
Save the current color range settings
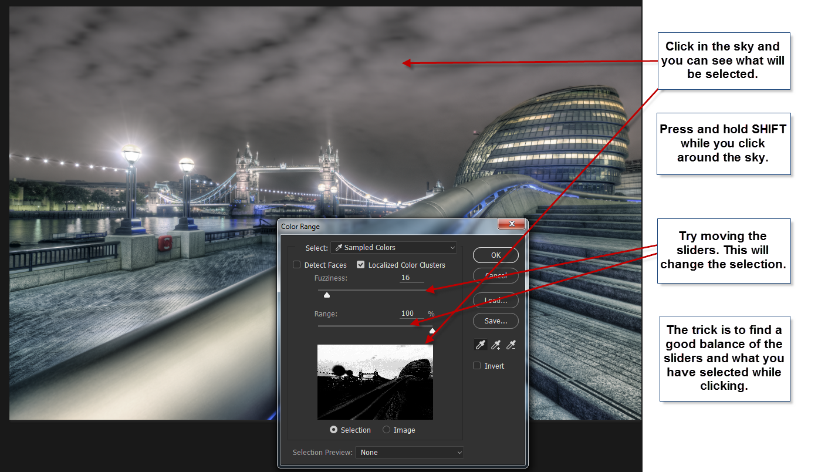(495, 321)
